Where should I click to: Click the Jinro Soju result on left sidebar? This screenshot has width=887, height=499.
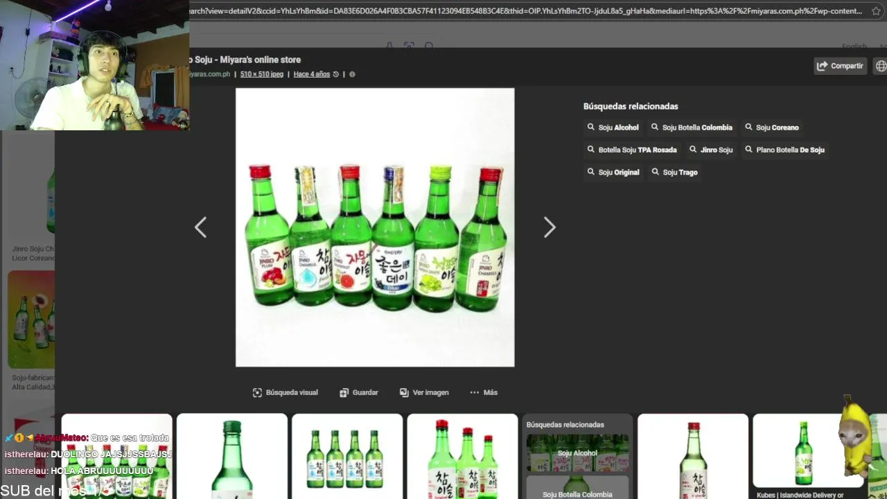(x=33, y=253)
